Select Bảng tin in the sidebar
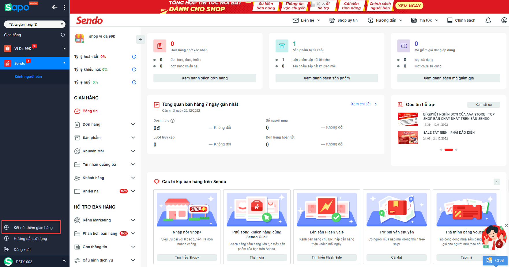 click(86, 111)
